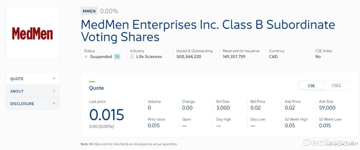Click the Life Sciences flask icon
This screenshot has height=150, width=360.
[132, 57]
